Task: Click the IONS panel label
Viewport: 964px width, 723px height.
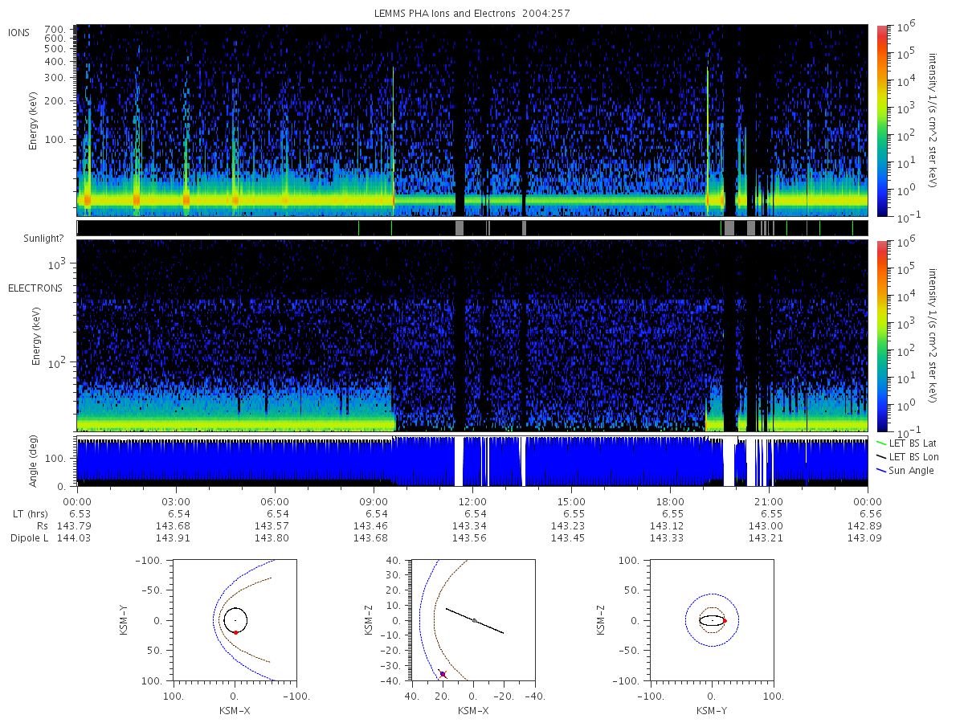Action: 19,32
